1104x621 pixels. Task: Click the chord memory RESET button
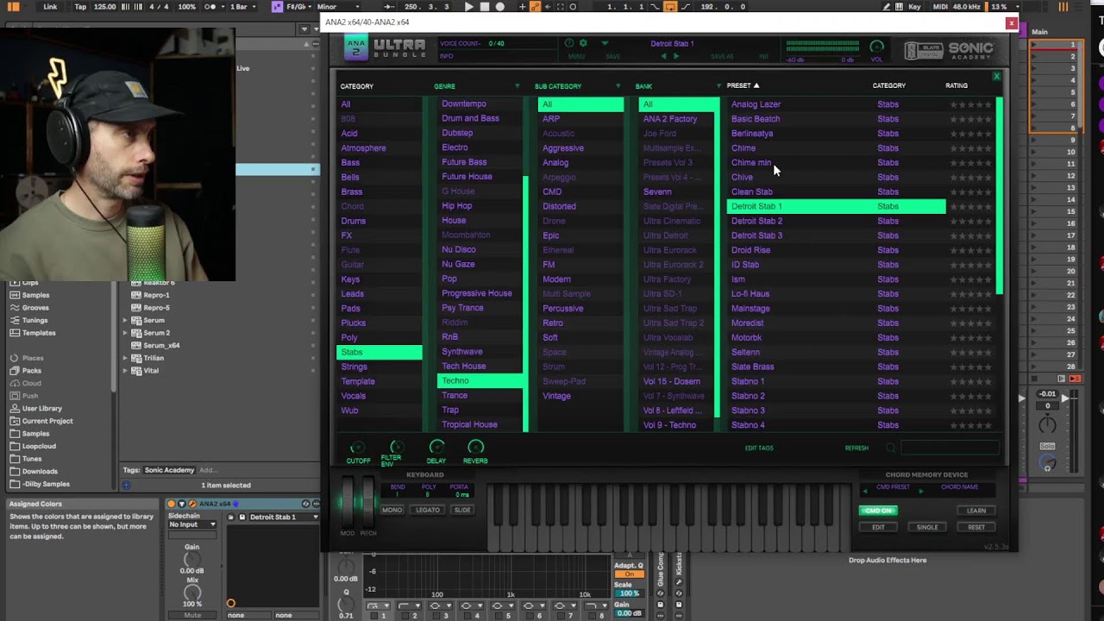tap(976, 527)
